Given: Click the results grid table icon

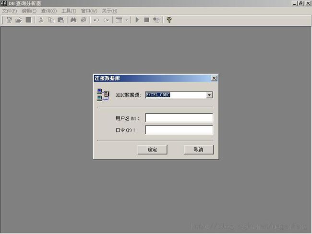Looking at the screenshot, I should 119,20.
